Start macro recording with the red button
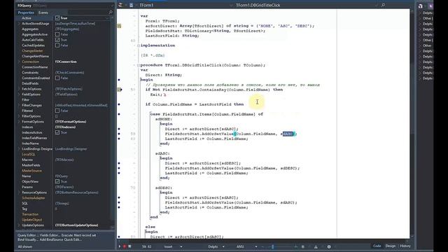Viewport: 448px width, 252px height. coord(125,246)
